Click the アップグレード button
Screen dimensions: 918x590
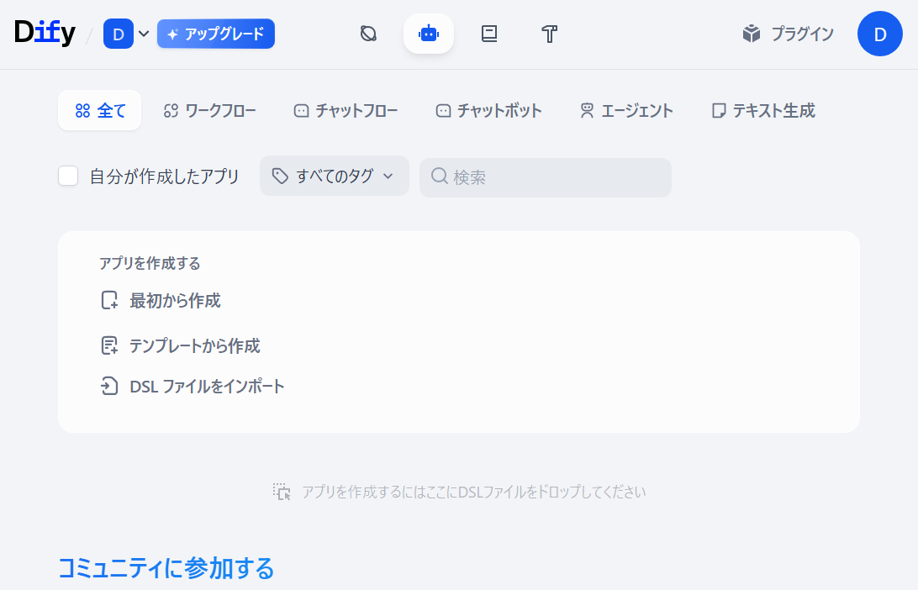(216, 34)
